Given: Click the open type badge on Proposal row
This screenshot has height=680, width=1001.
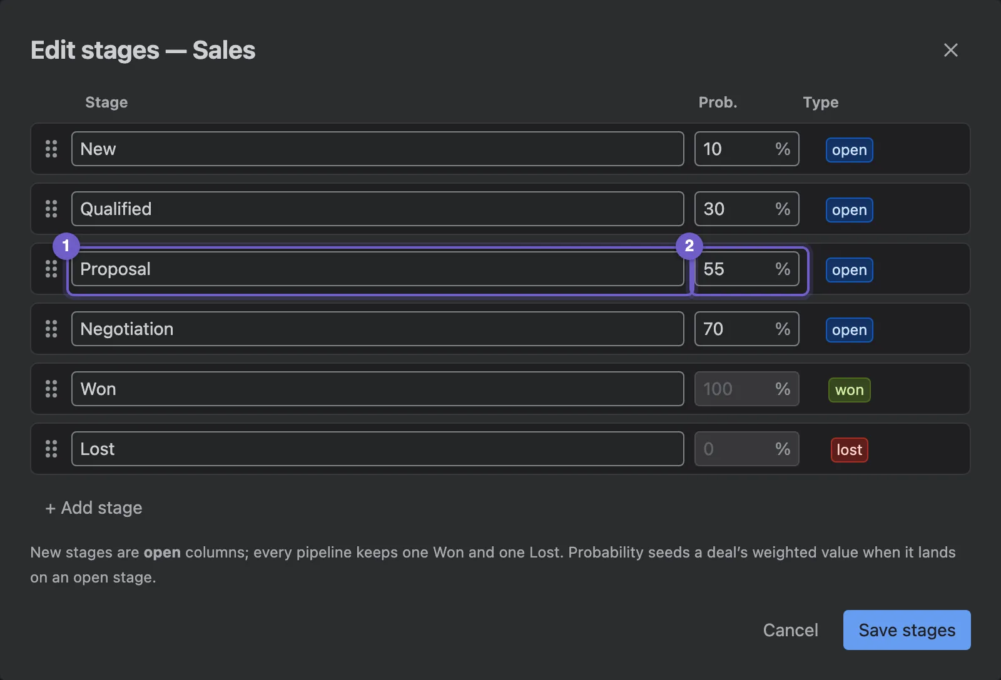Looking at the screenshot, I should [x=849, y=270].
